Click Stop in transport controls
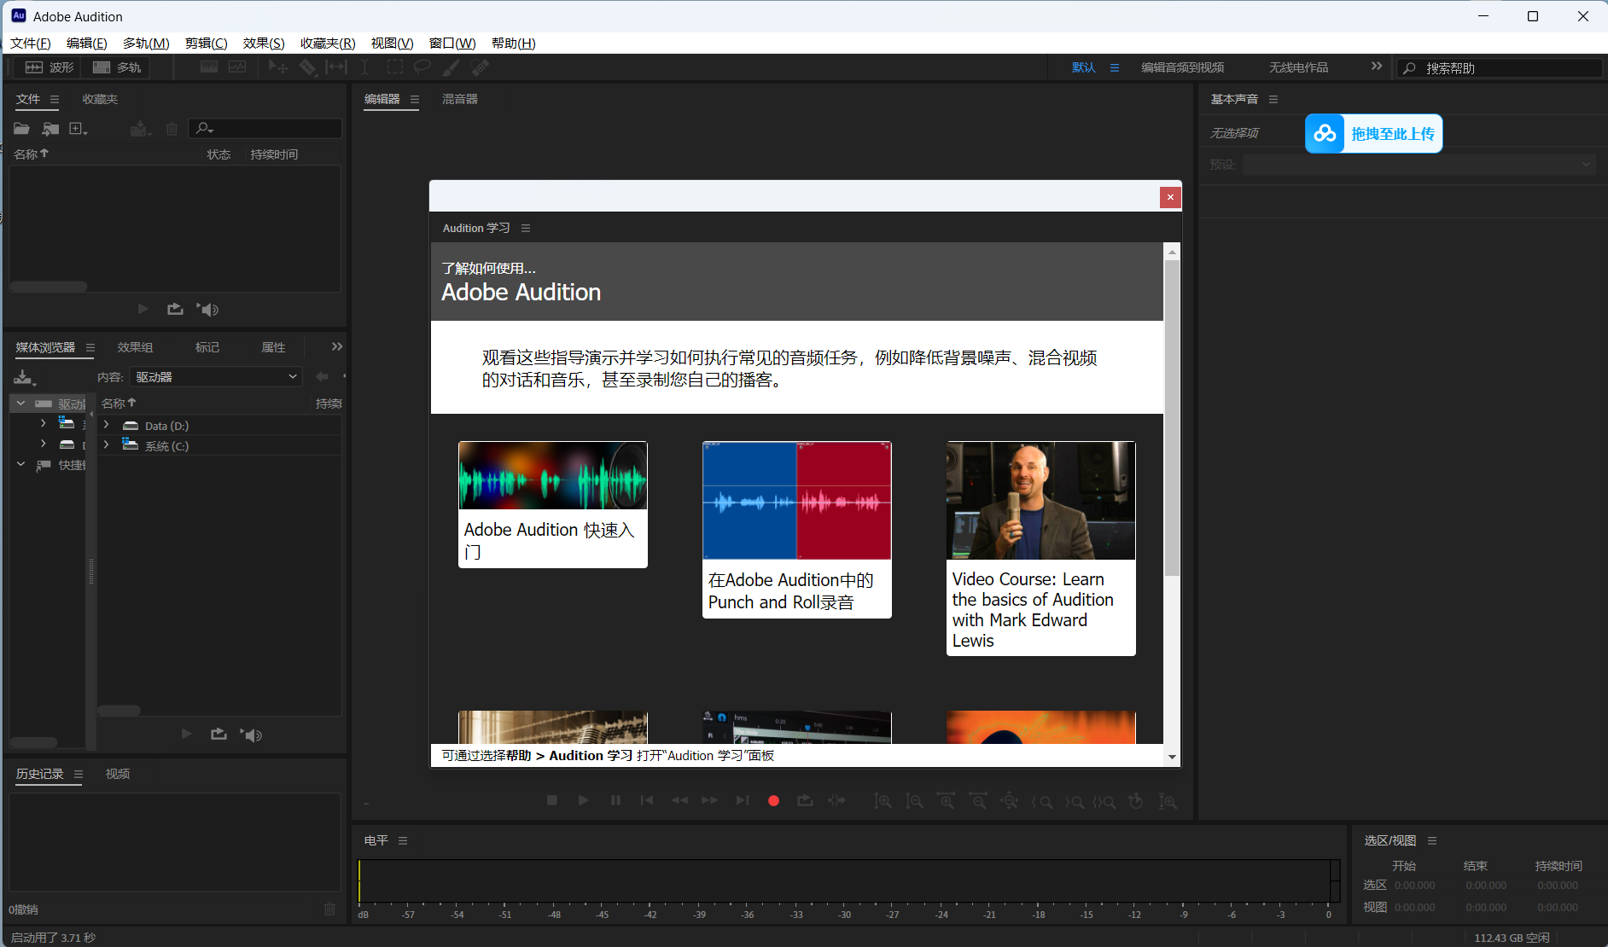The width and height of the screenshot is (1608, 947). 552,800
